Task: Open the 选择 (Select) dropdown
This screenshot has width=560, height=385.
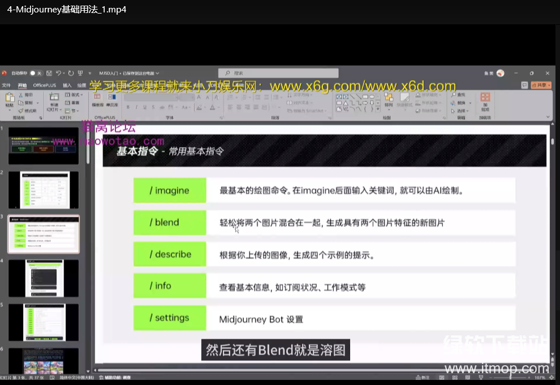Action: 460,111
